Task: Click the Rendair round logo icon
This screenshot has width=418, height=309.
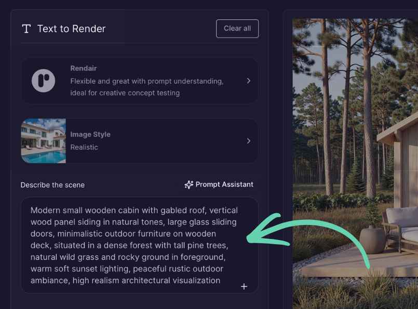Action: click(43, 81)
